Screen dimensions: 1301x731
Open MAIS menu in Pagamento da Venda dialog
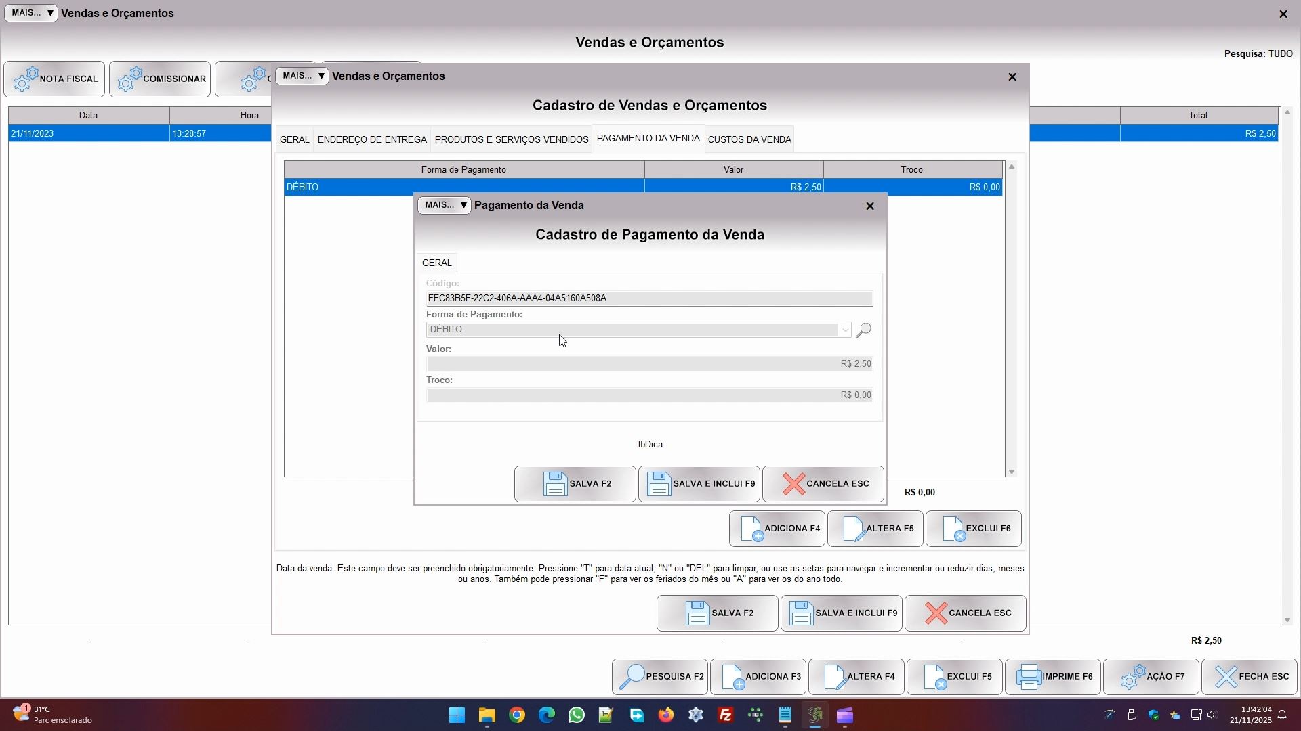click(444, 205)
